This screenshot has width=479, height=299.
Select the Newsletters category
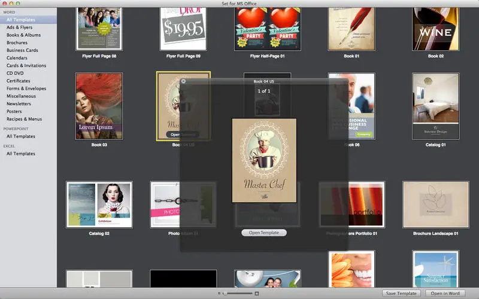(x=19, y=103)
